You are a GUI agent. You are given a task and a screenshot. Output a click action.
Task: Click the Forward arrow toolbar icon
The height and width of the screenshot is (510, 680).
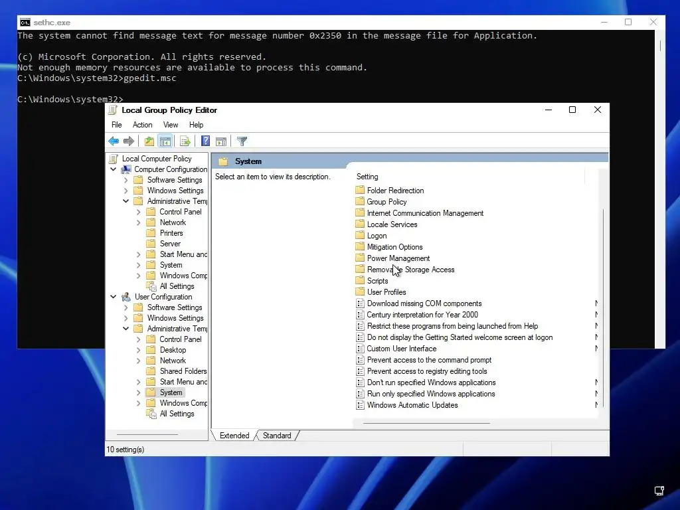pyautogui.click(x=129, y=141)
